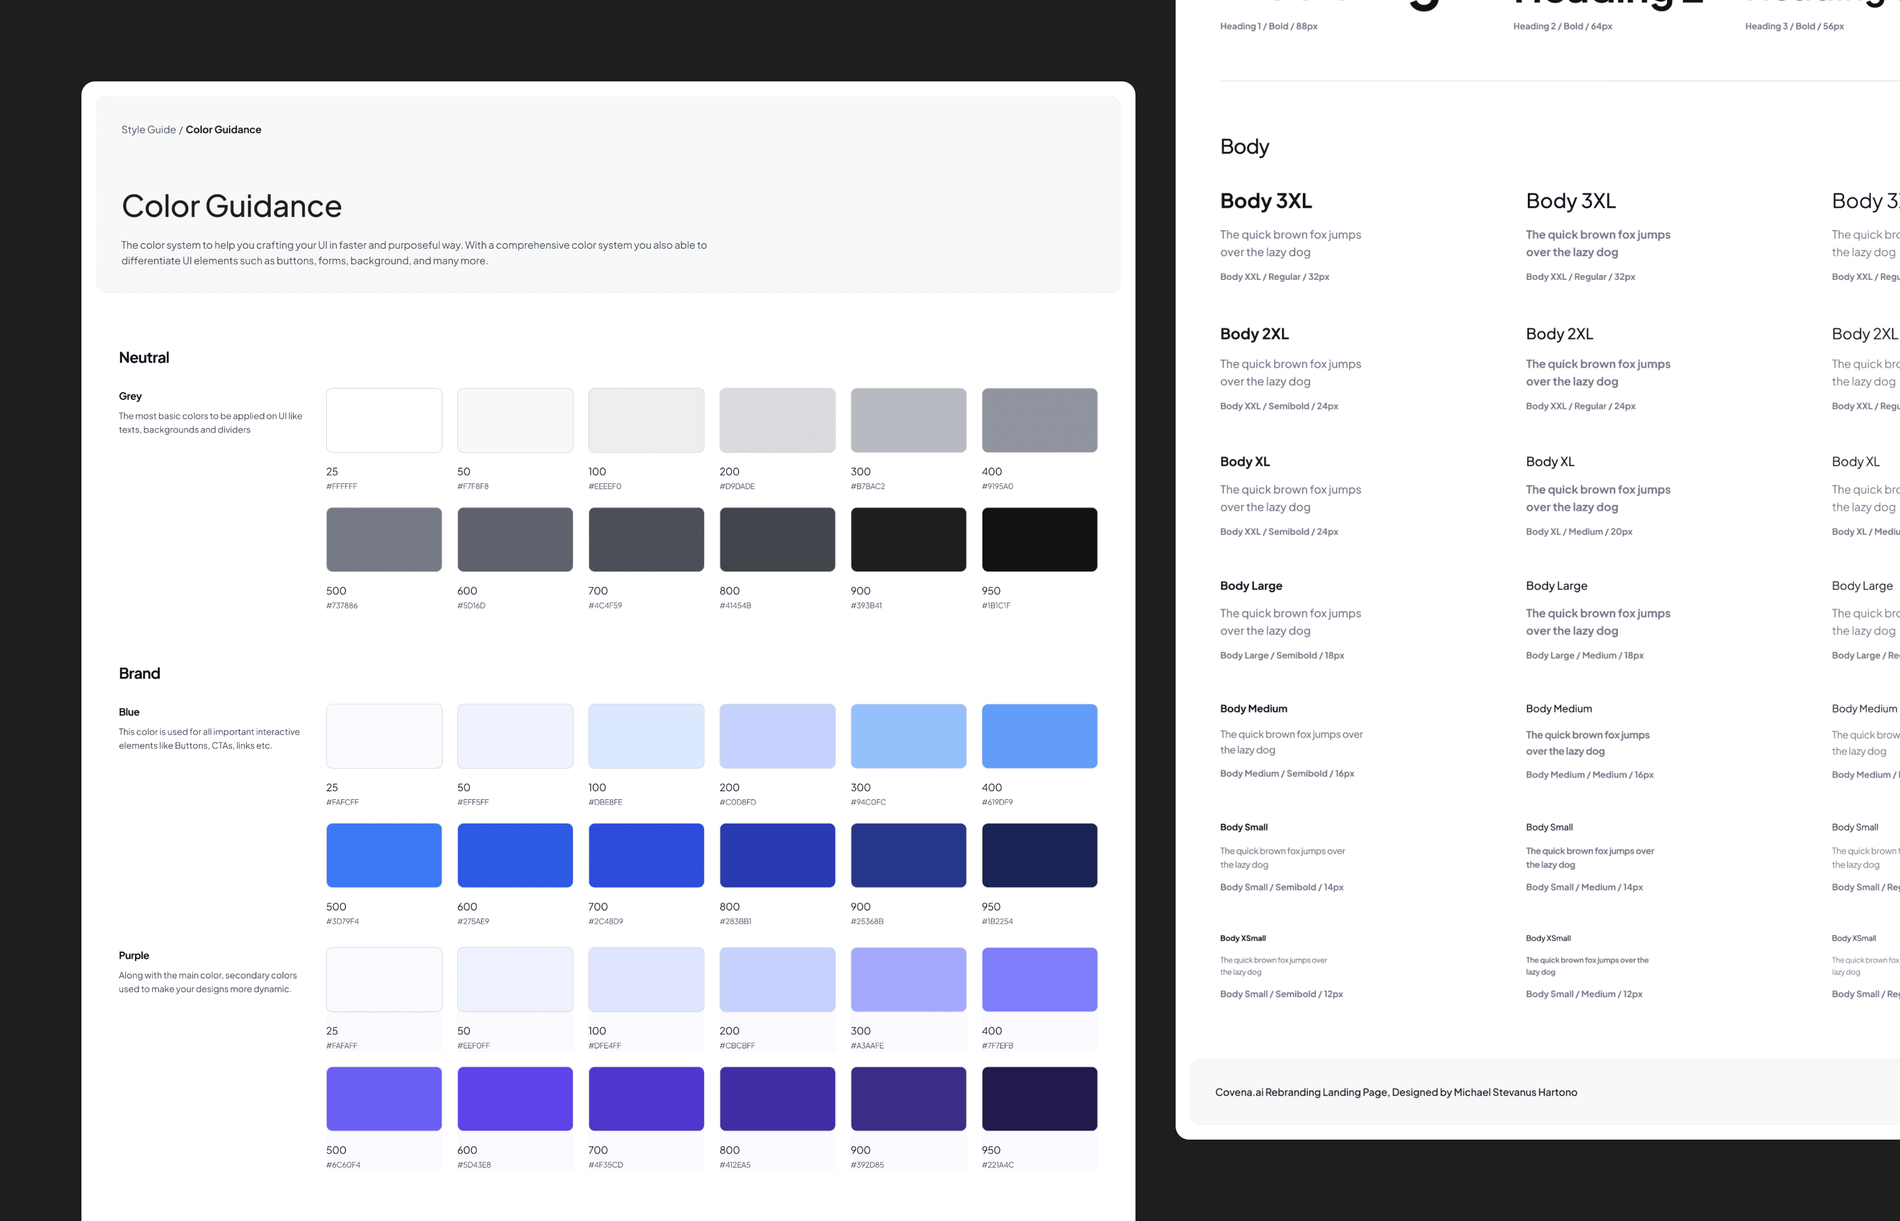The image size is (1900, 1221).
Task: Click the Purple 600 #5D43E8 swatch
Action: tap(516, 1099)
